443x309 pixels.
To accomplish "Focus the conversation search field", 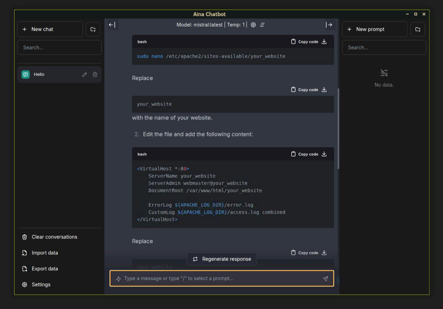I will pyautogui.click(x=59, y=48).
